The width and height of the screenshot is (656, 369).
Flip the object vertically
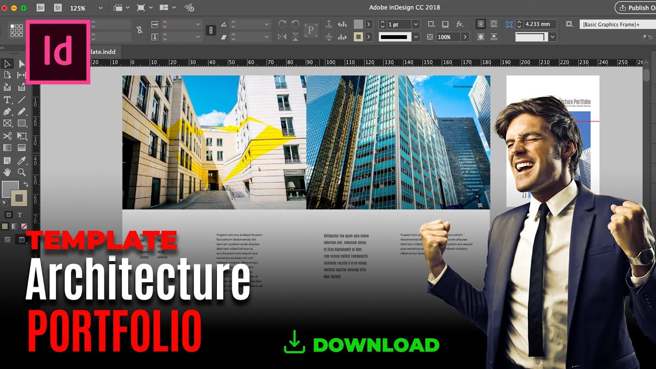pos(295,37)
